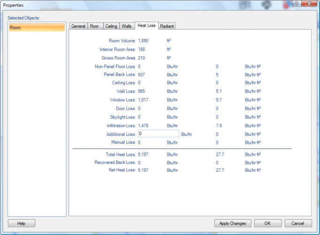Open the Radiant tab

pyautogui.click(x=167, y=26)
